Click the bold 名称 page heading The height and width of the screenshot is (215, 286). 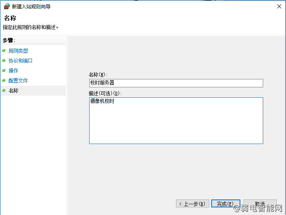(10, 18)
